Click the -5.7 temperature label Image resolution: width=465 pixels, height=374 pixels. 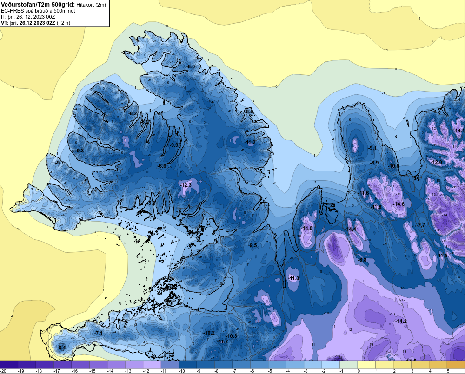(60, 163)
